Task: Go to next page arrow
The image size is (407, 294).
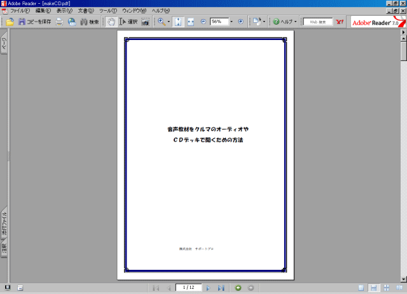Action: pyautogui.click(x=208, y=288)
